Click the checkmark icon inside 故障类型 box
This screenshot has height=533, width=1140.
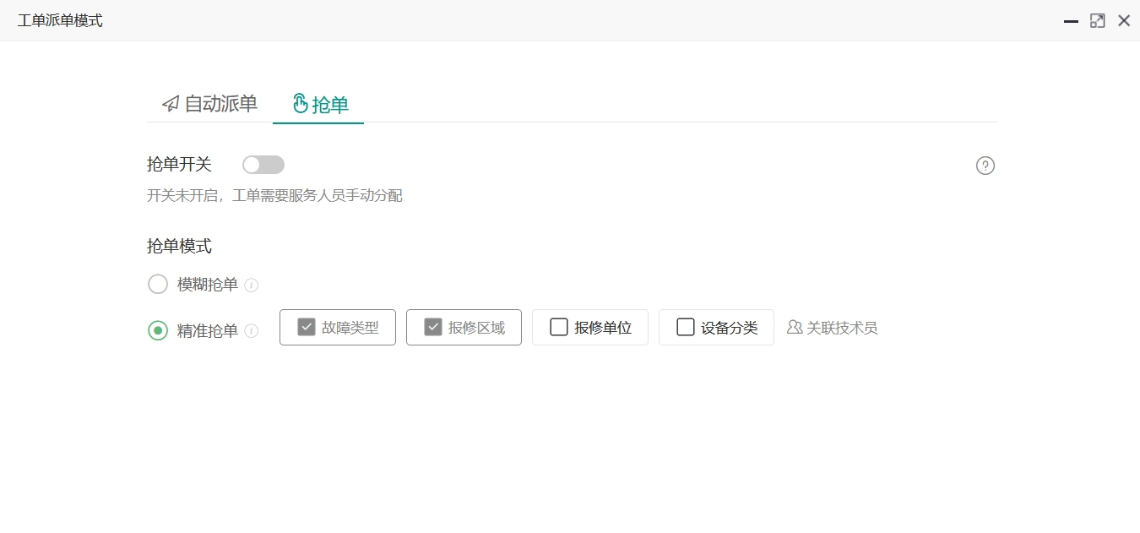306,326
